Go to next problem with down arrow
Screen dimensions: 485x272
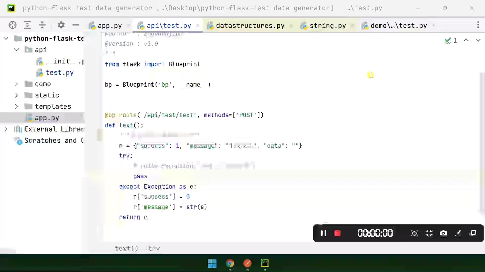click(x=478, y=40)
